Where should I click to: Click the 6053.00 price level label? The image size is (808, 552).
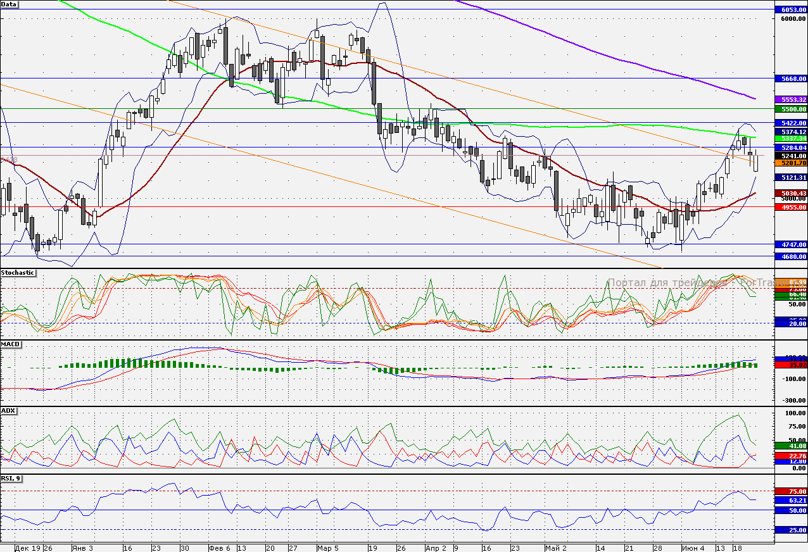tap(791, 10)
